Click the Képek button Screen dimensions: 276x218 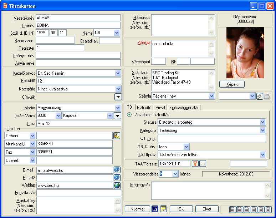232,84
